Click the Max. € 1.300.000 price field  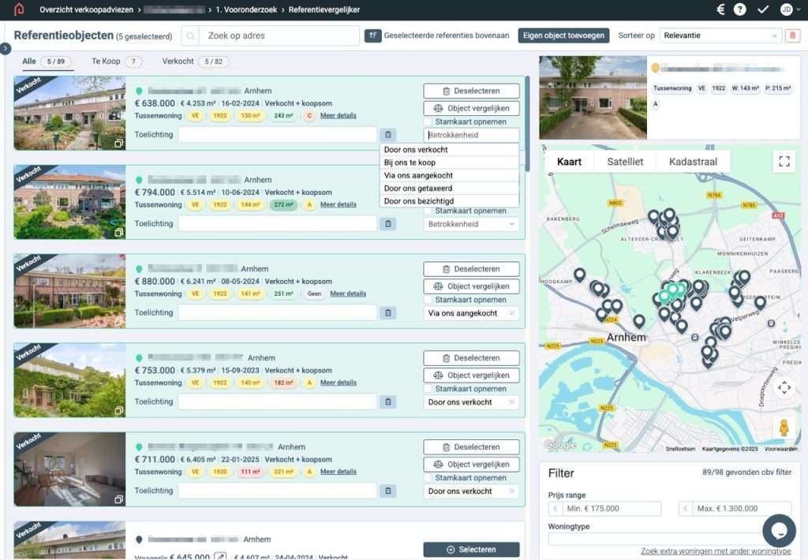point(741,509)
